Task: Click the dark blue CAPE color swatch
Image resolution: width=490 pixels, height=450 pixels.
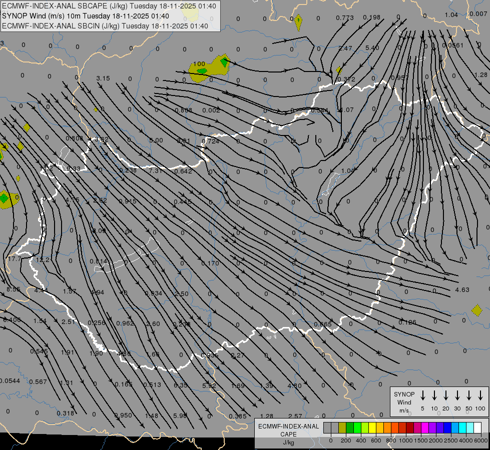Action: click(447, 428)
